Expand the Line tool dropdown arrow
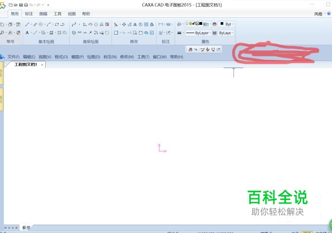The height and width of the screenshot is (233, 332). coord(31,24)
